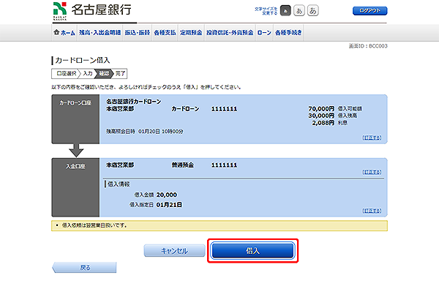
Task: Click the blue 借入 button
Action: [x=253, y=250]
